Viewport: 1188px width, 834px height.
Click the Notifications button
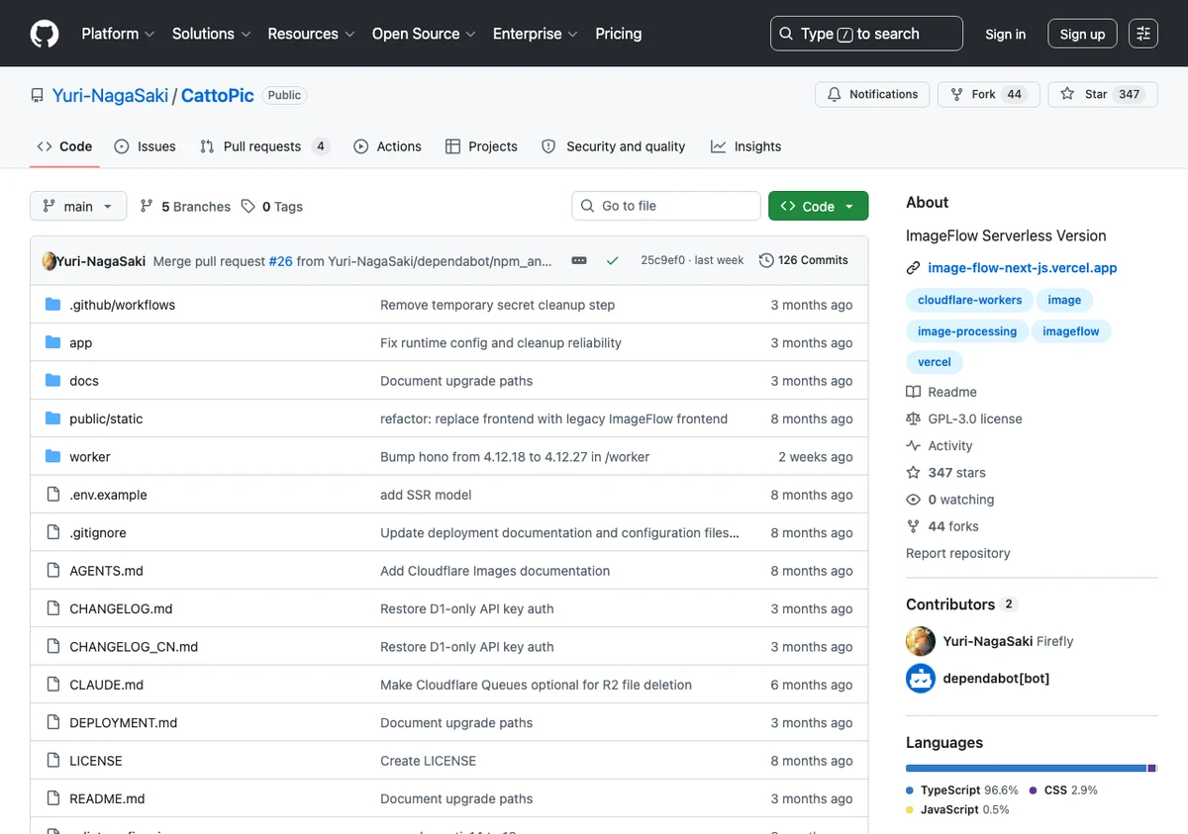872,94
